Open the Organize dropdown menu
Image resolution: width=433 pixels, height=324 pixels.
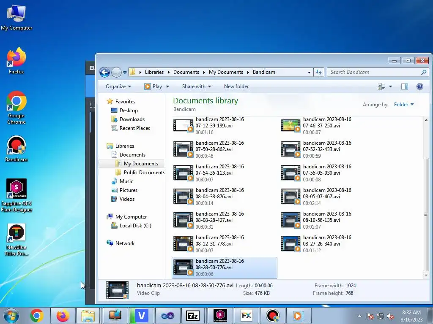[118, 86]
